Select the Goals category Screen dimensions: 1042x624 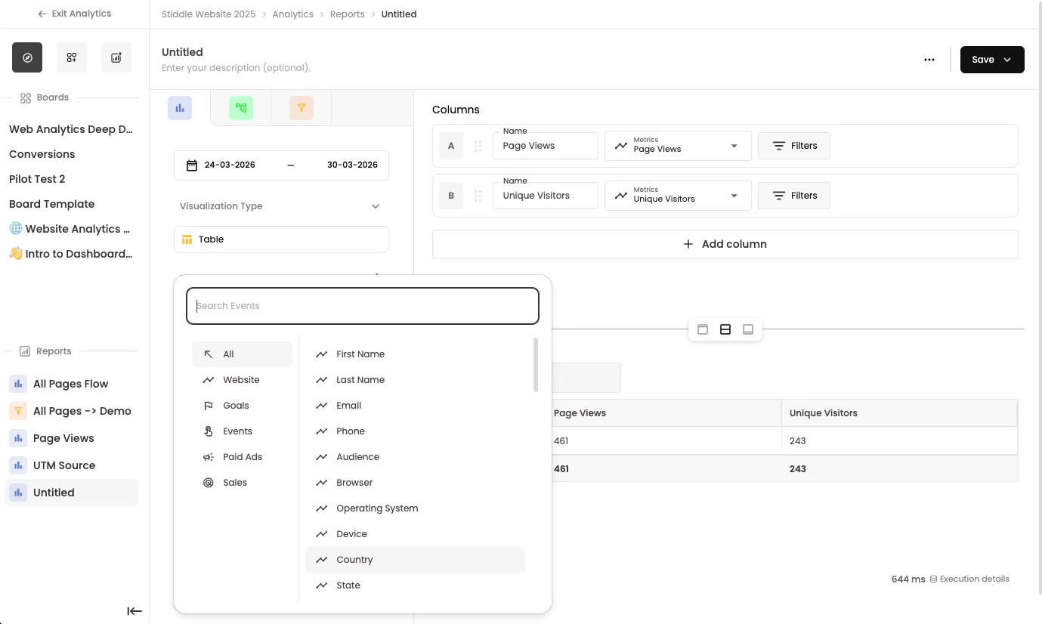(x=242, y=406)
